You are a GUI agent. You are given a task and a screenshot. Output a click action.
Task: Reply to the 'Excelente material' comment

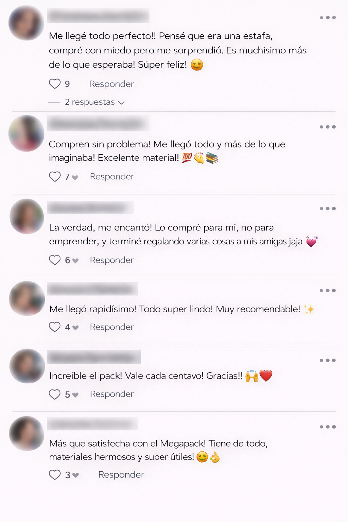point(112,176)
